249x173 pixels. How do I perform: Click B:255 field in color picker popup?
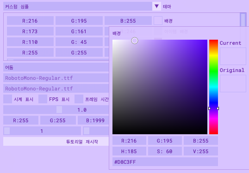pyautogui.click(x=201, y=141)
